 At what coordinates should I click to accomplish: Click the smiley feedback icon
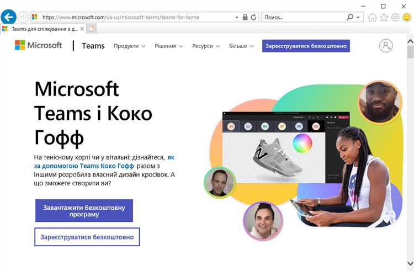click(x=407, y=18)
